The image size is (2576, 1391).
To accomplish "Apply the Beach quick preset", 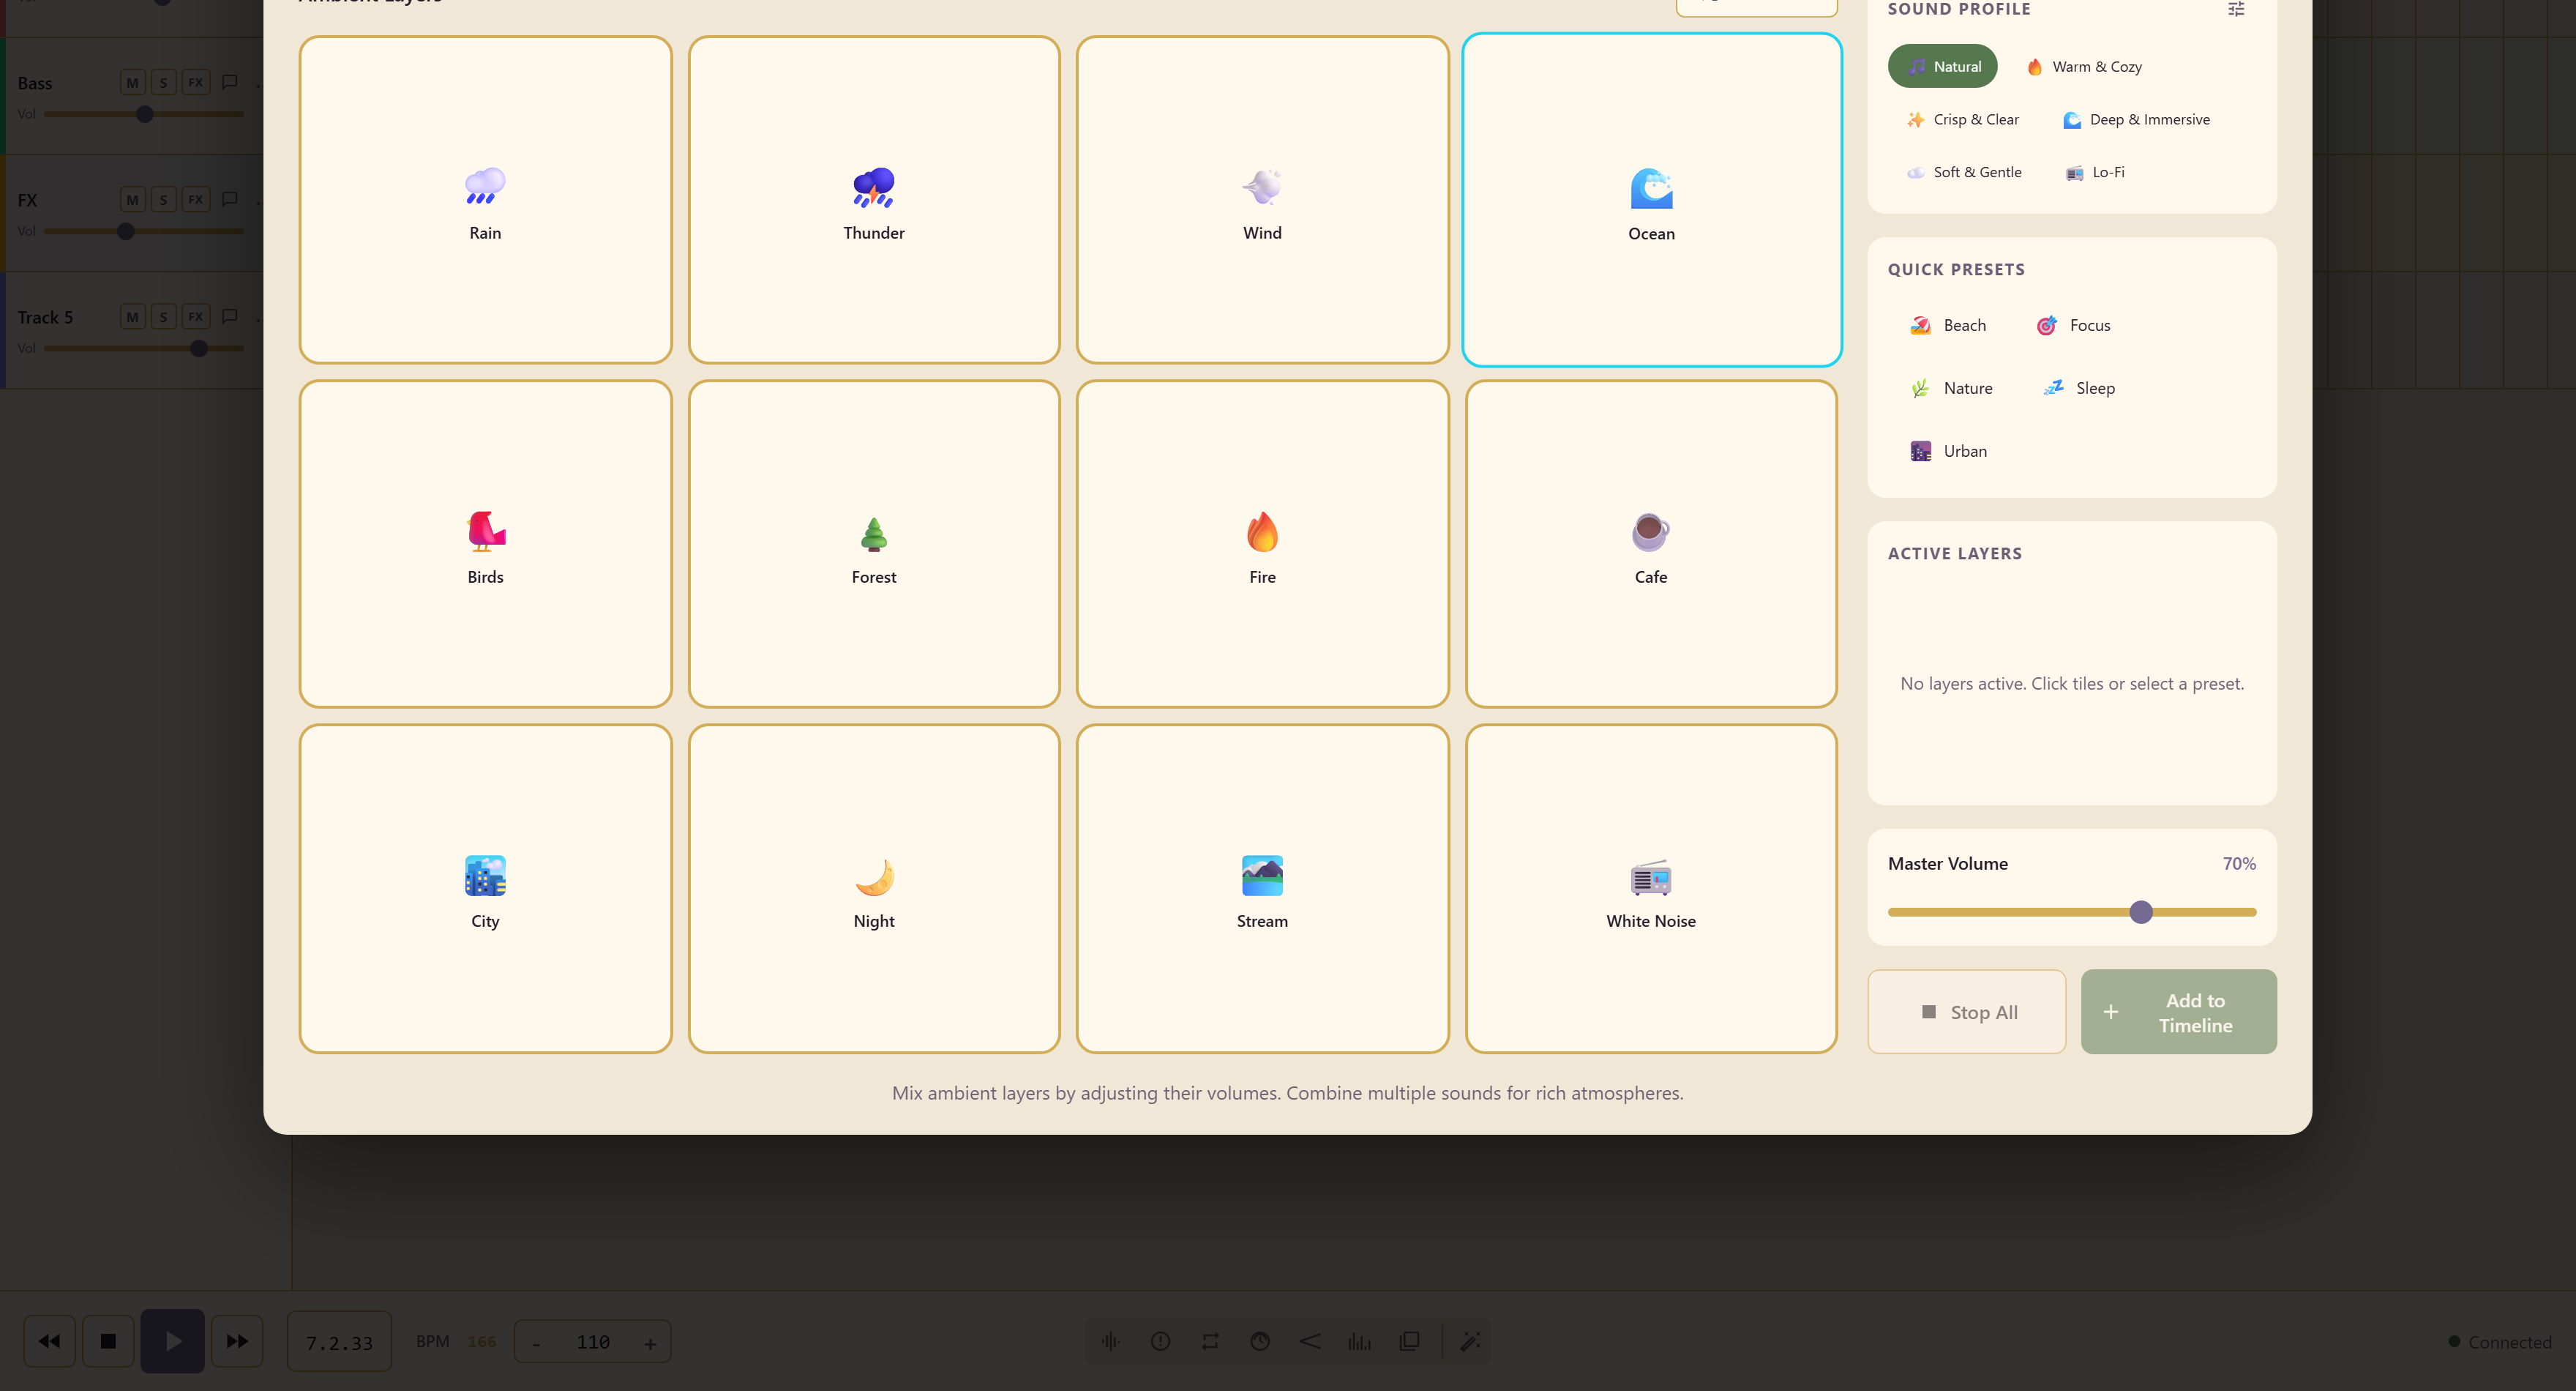I will (1947, 325).
